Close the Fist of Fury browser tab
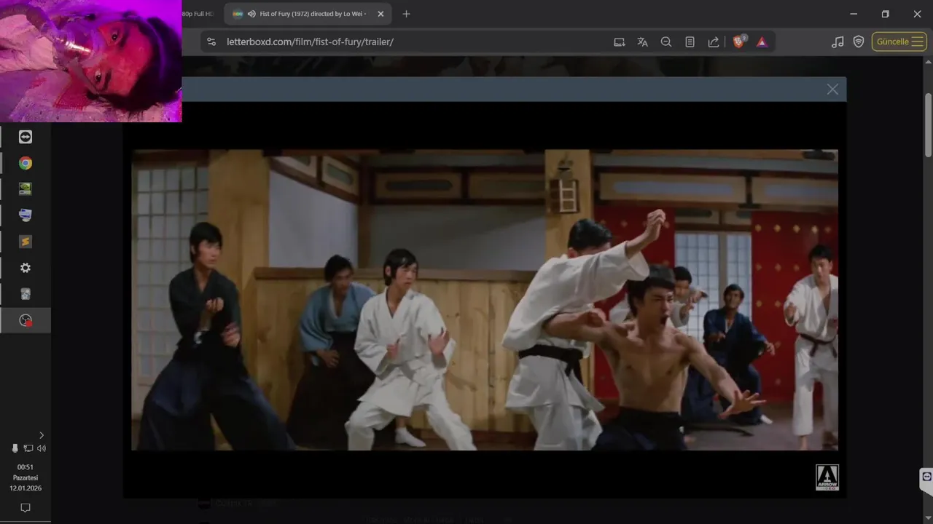 [380, 14]
